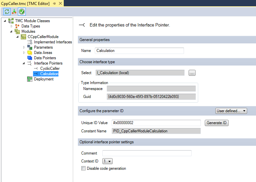This screenshot has width=256, height=182.
Task: Toggle the Disable code generation checkbox
Action: (x=84, y=168)
